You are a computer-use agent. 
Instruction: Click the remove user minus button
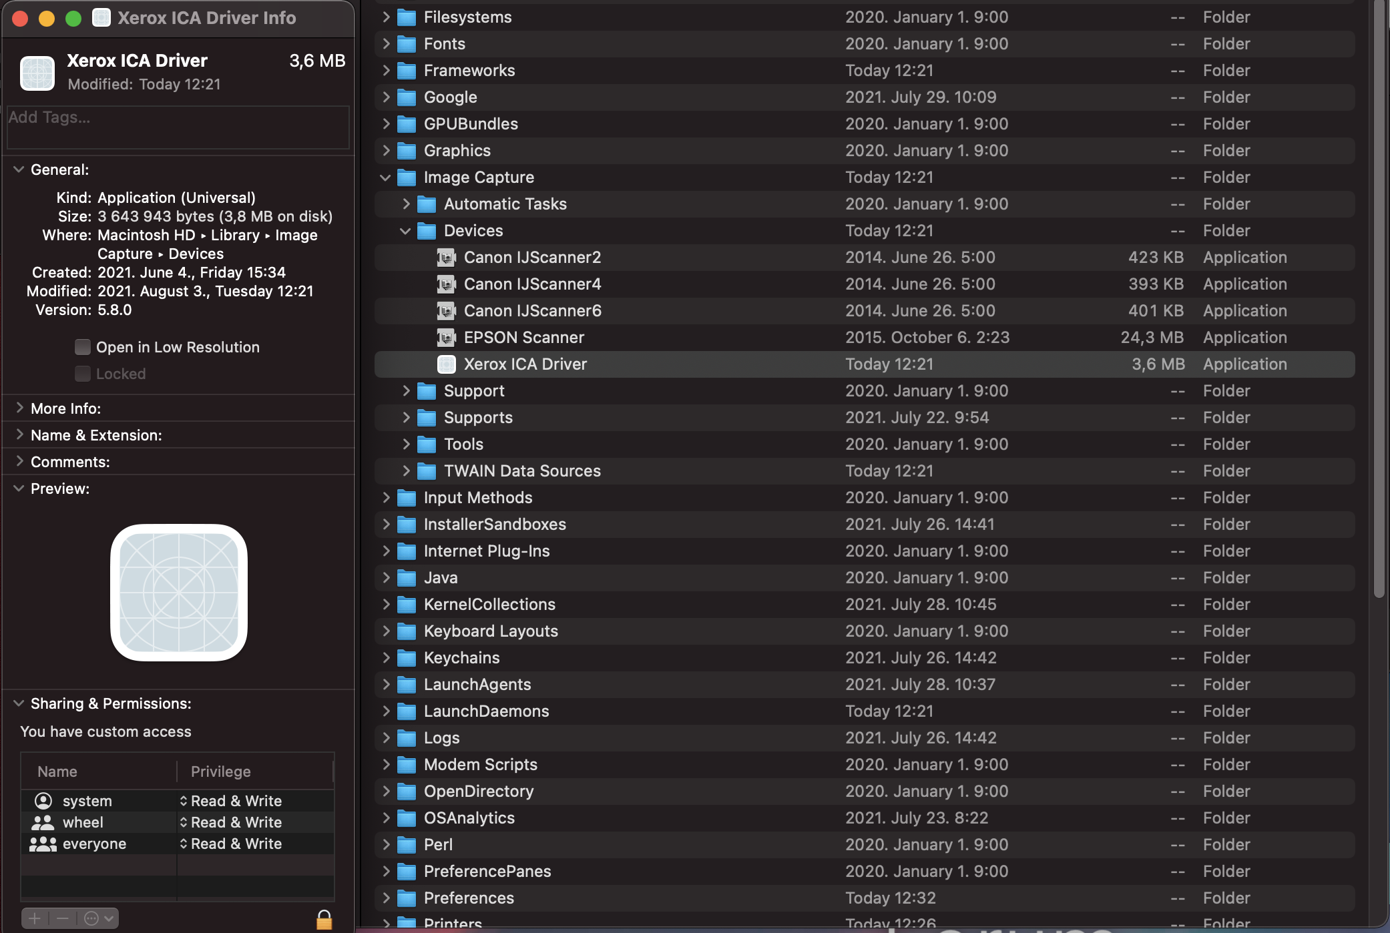click(63, 918)
